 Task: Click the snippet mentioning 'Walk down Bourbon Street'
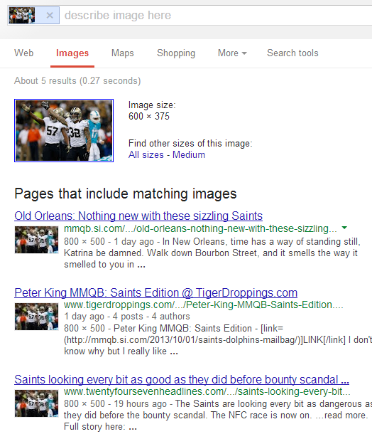tap(212, 253)
